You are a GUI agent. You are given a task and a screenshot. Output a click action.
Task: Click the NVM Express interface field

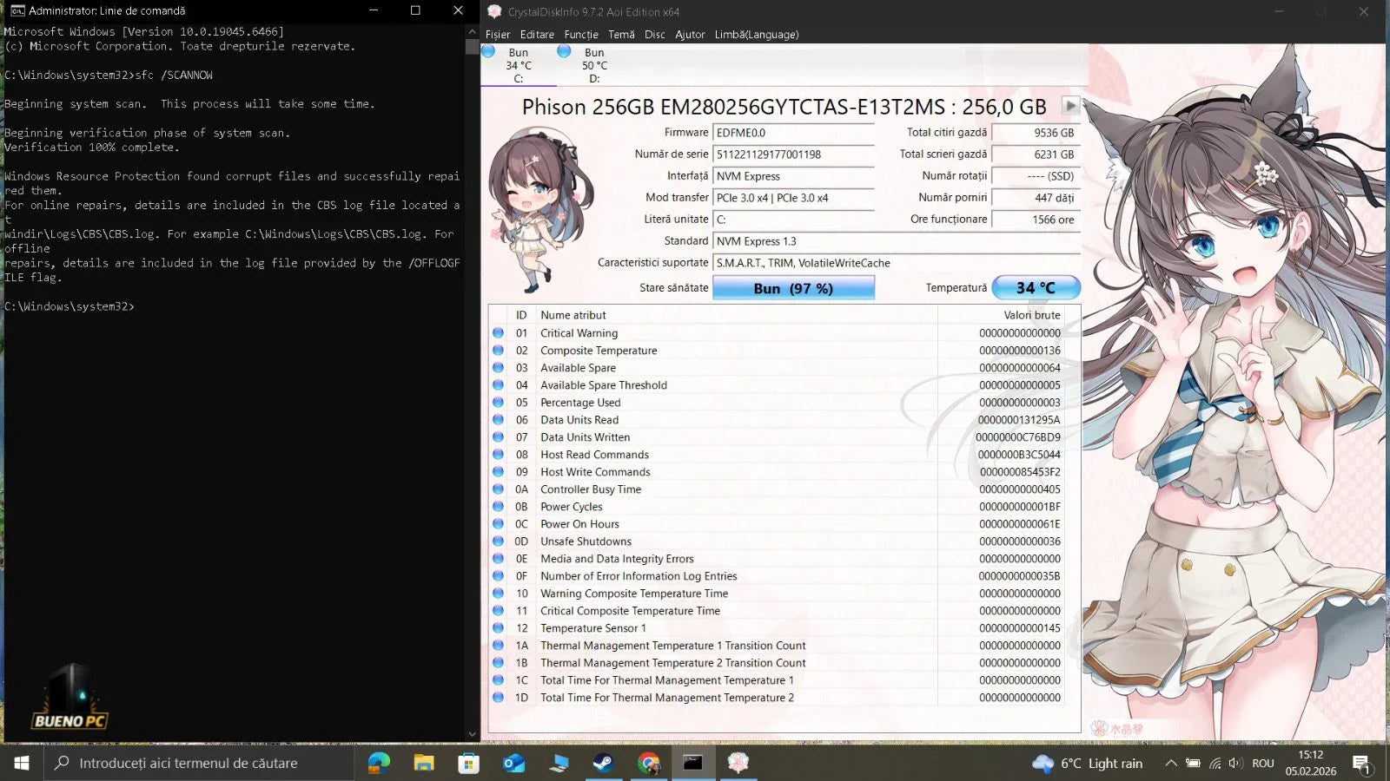tap(793, 176)
